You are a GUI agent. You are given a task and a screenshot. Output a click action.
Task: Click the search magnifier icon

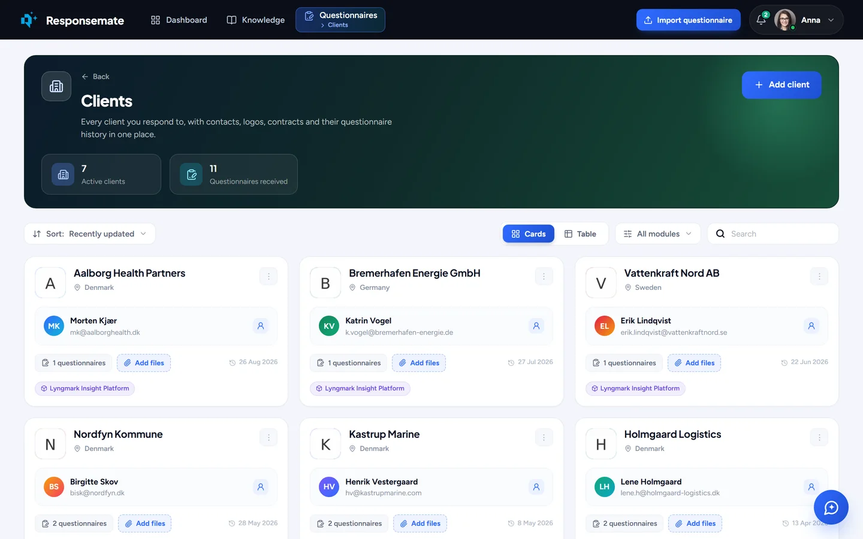[x=720, y=234]
